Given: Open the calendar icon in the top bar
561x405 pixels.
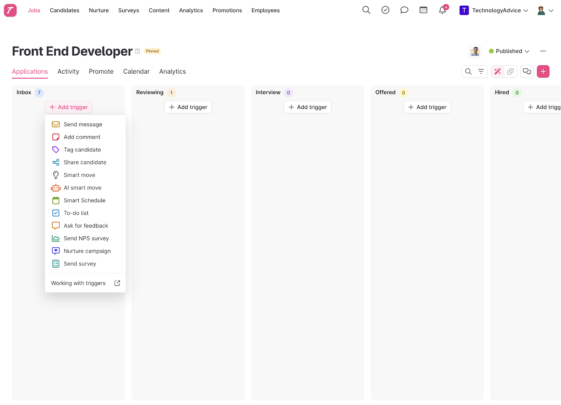Looking at the screenshot, I should pos(423,10).
